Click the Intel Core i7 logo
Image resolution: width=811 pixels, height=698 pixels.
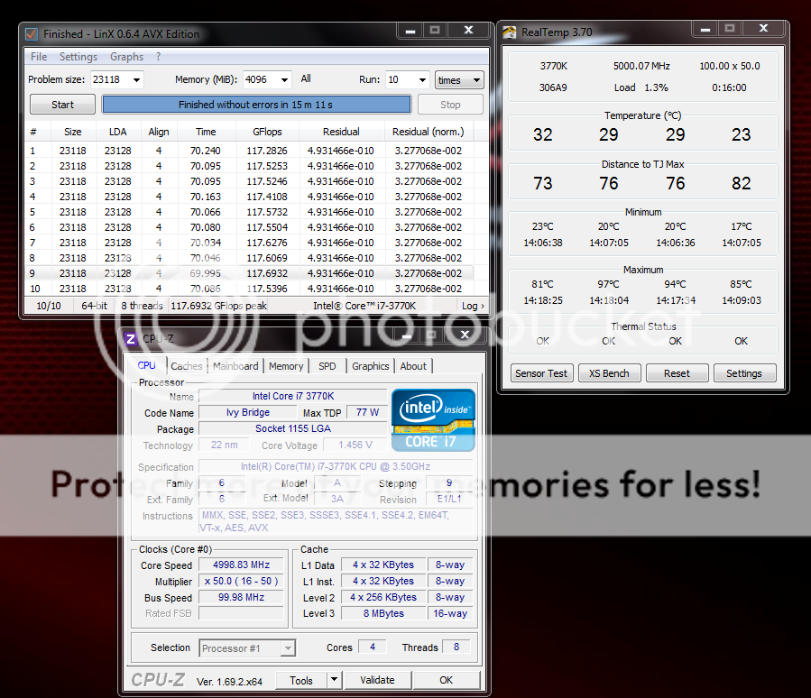[x=433, y=420]
